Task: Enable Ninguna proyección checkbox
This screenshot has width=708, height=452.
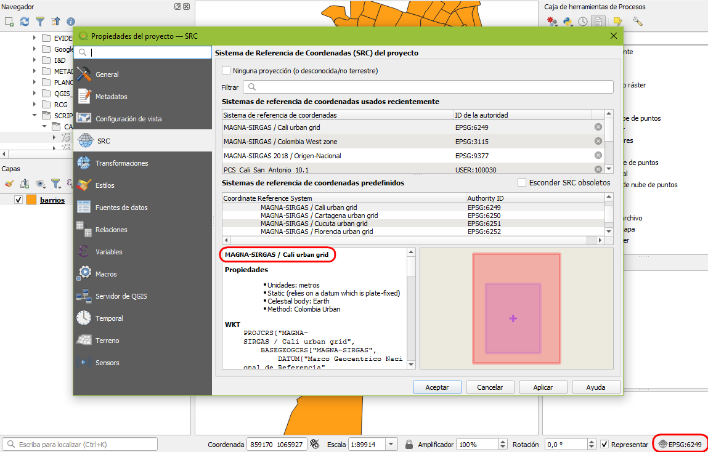Action: pos(226,70)
